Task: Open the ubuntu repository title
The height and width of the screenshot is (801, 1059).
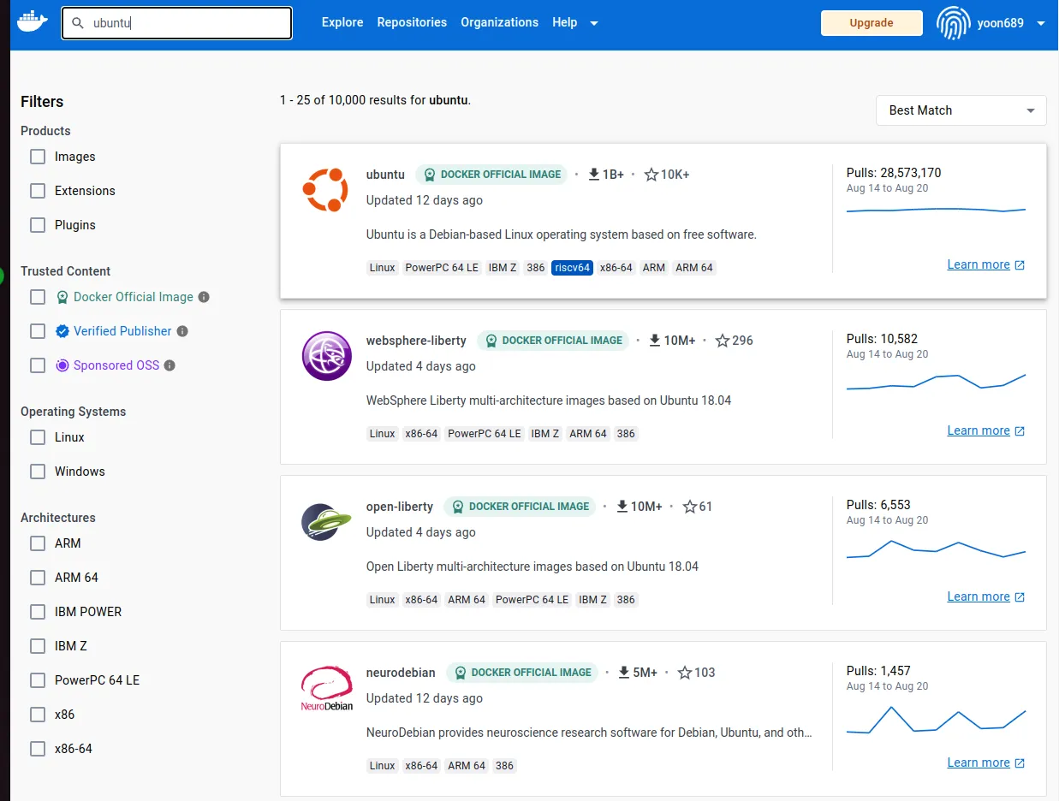Action: [x=385, y=175]
